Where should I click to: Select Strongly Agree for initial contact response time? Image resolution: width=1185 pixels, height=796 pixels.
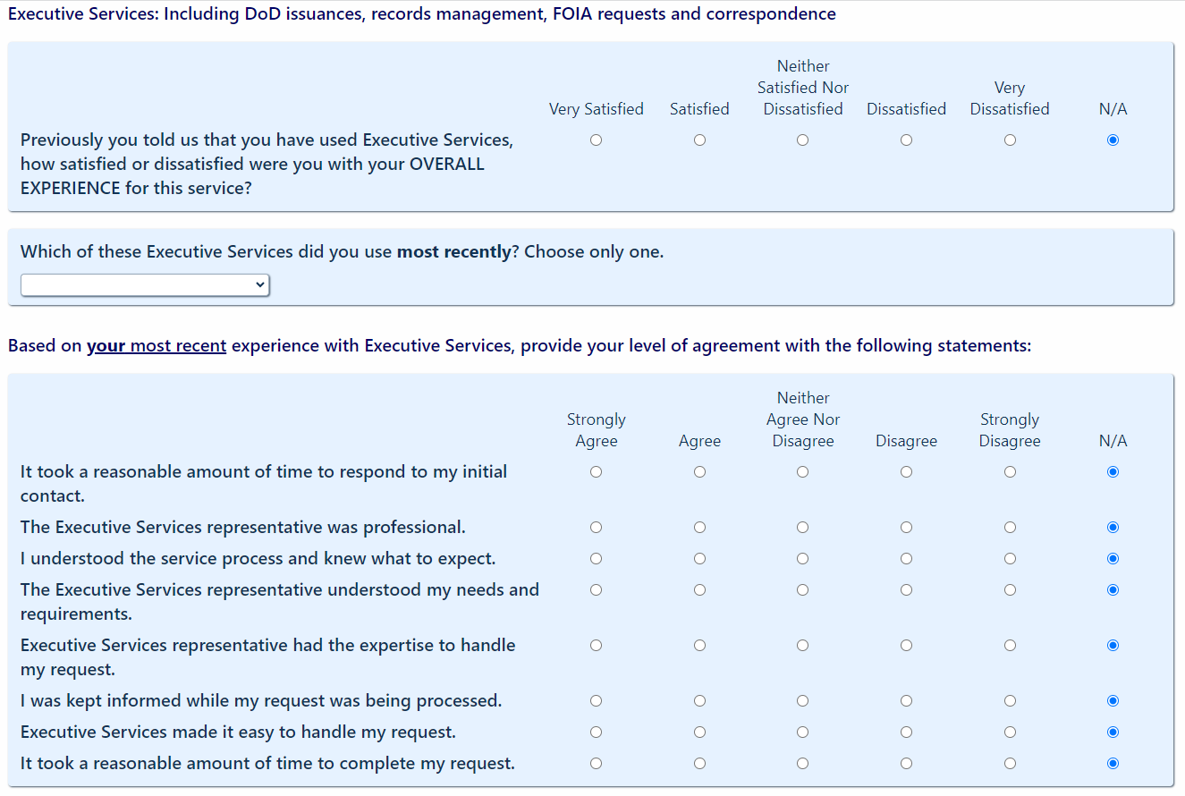point(597,472)
